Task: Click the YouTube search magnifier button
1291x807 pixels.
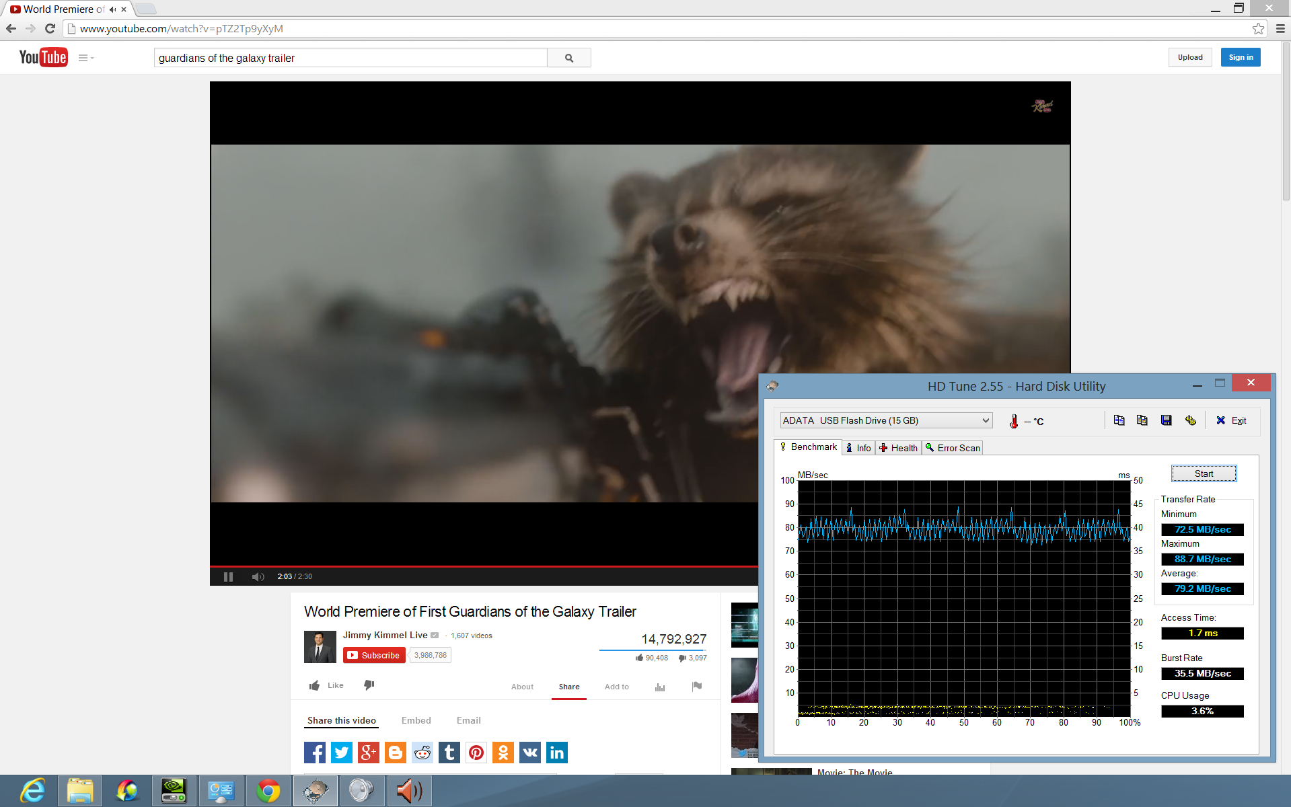Action: (569, 58)
